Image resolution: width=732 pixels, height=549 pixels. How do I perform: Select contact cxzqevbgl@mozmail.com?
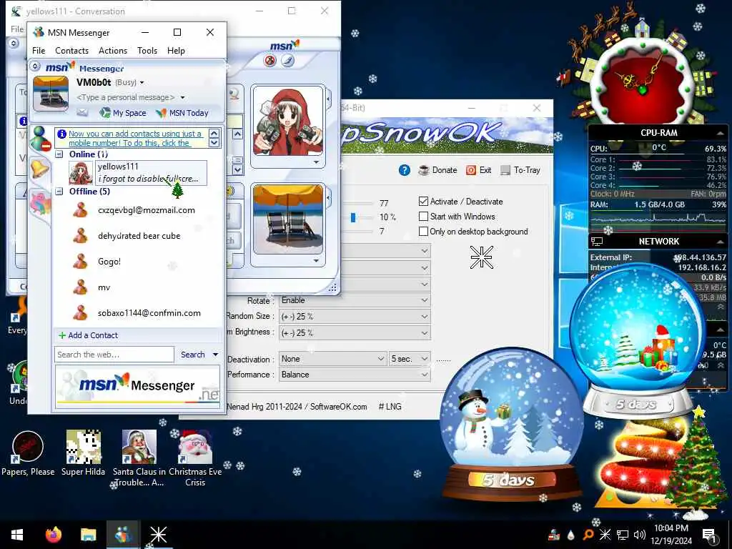point(146,210)
